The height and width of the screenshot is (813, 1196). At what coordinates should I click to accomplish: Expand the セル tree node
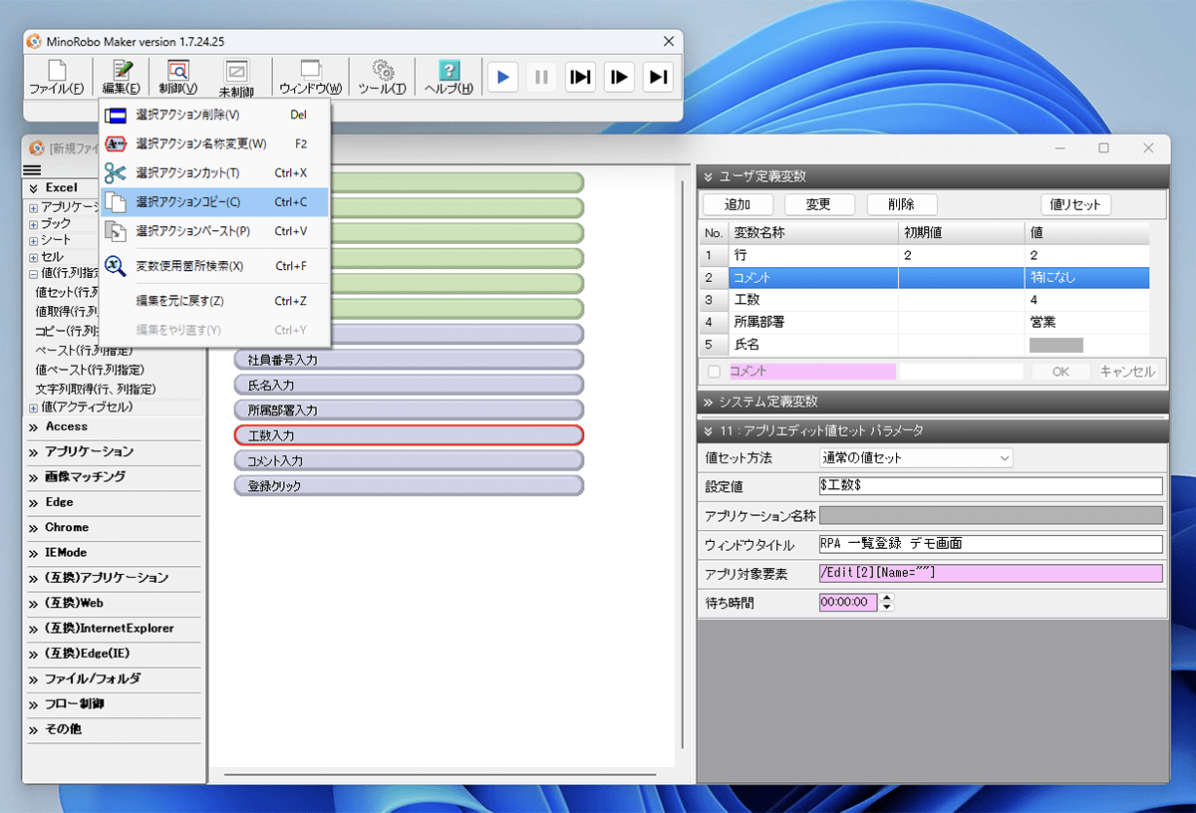[x=34, y=257]
